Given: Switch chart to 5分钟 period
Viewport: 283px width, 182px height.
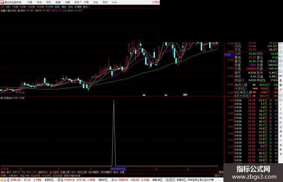Looking at the screenshot, I should click(23, 7).
